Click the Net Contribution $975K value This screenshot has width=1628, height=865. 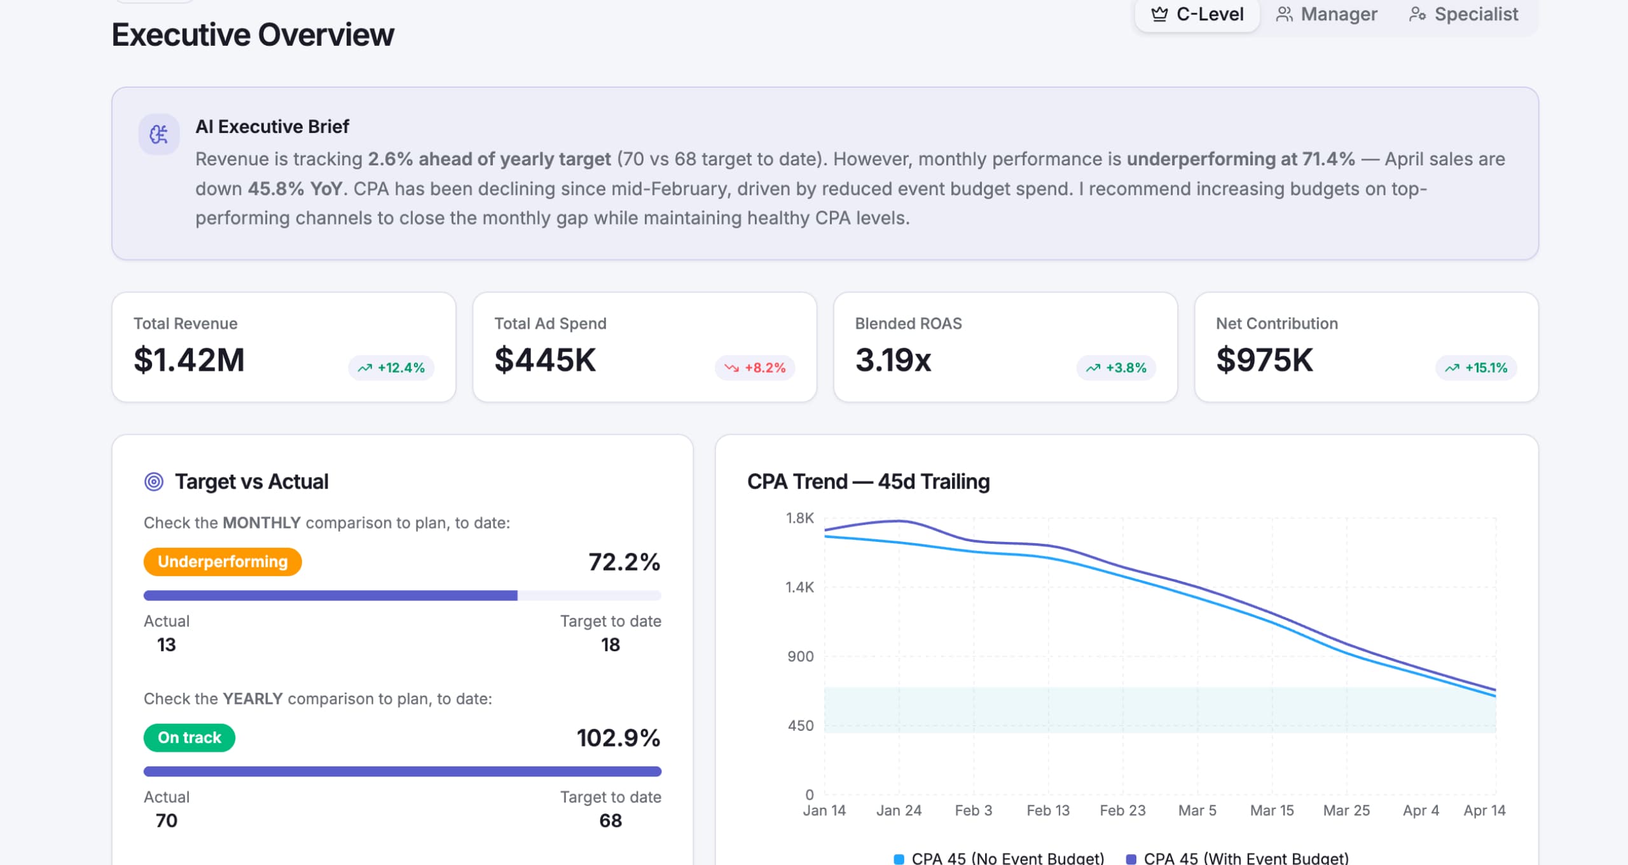1264,360
